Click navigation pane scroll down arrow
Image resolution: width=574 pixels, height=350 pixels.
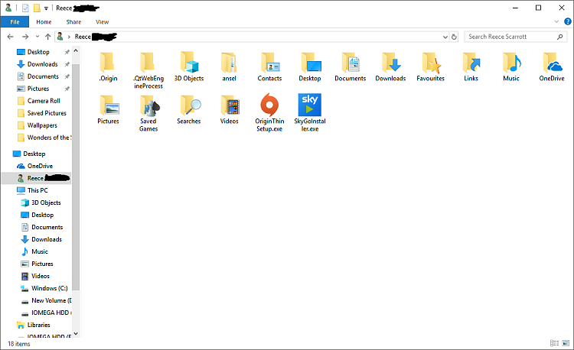76,333
